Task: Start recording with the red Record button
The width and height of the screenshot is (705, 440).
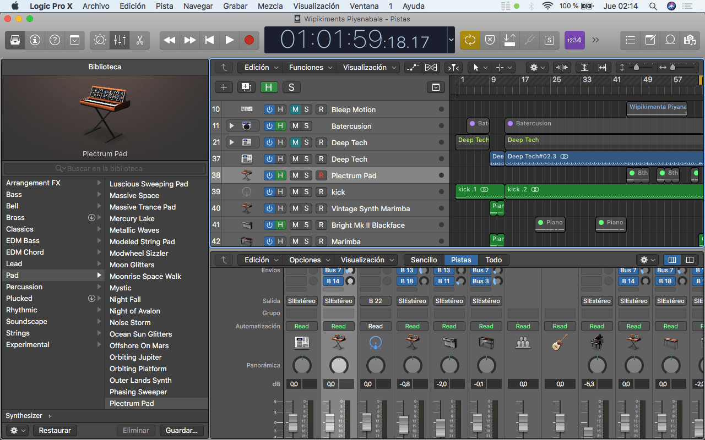Action: 249,40
